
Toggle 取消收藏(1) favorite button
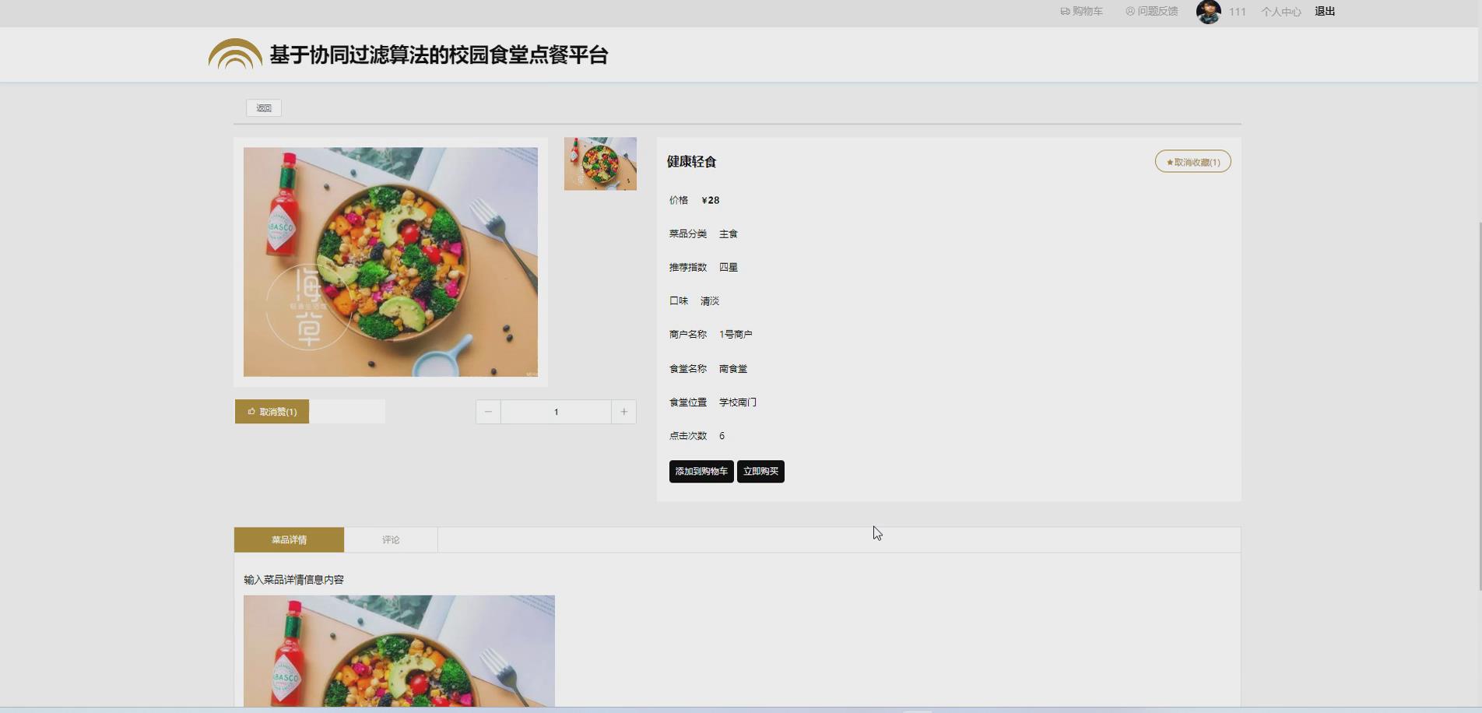pyautogui.click(x=1192, y=162)
